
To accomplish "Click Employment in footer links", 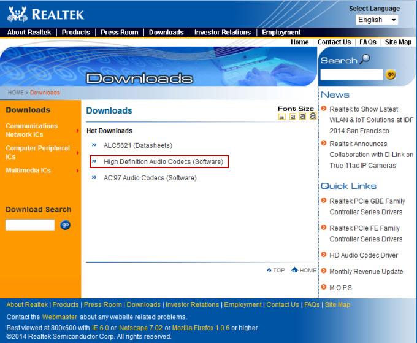I will (243, 304).
